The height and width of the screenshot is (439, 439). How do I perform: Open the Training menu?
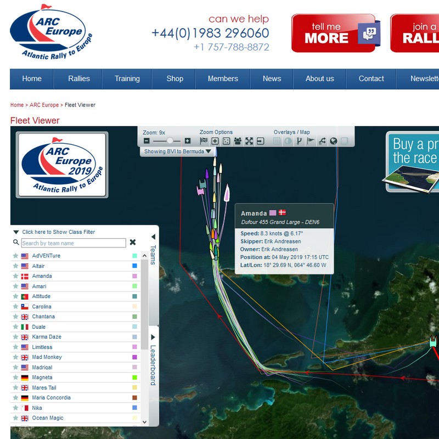coord(127,78)
